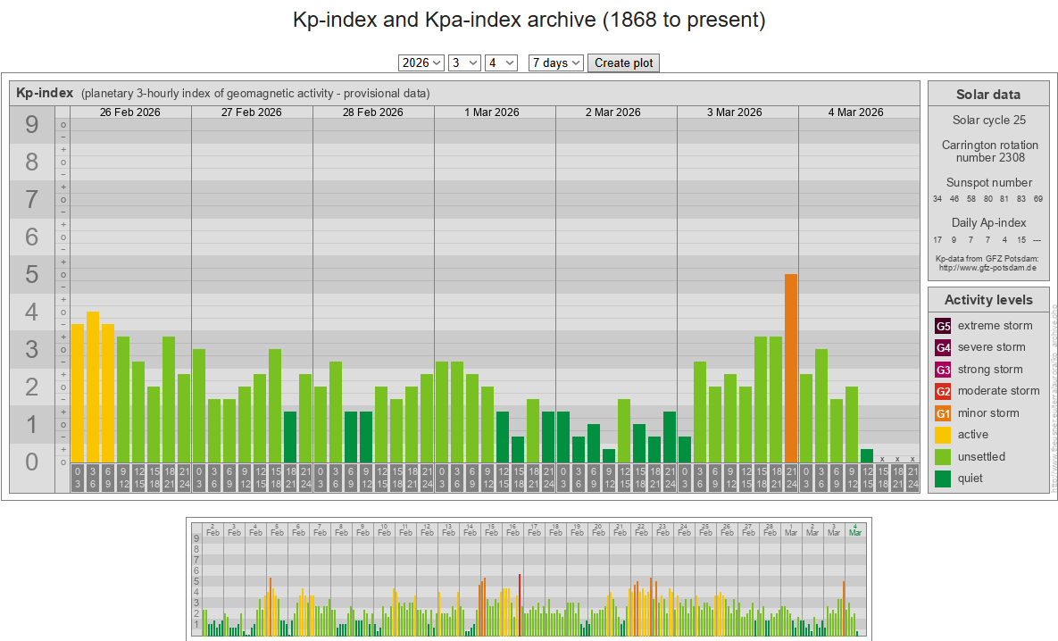Click the Carrington rotation number 2308 text
Image resolution: width=1058 pixels, height=641 pixels.
coord(990,151)
